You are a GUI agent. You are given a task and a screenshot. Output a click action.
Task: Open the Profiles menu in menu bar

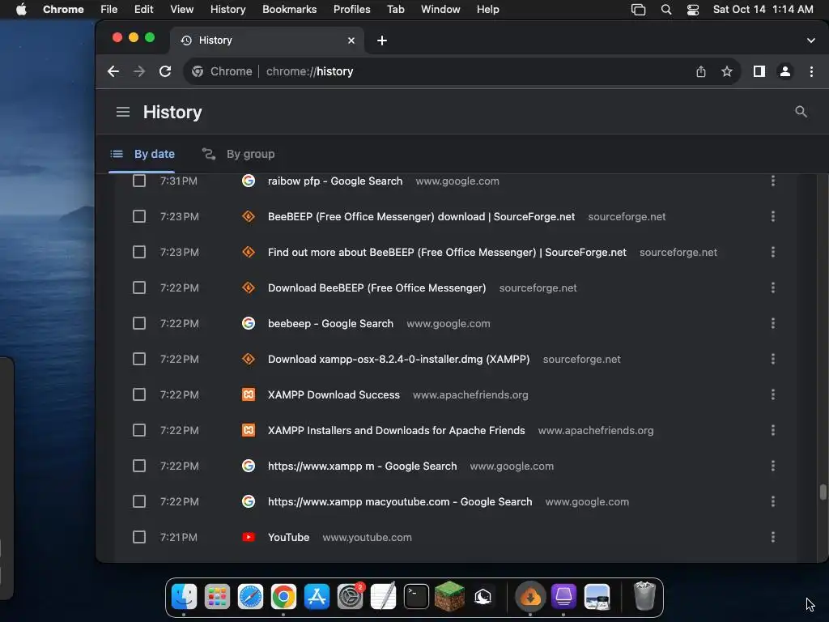pos(351,10)
